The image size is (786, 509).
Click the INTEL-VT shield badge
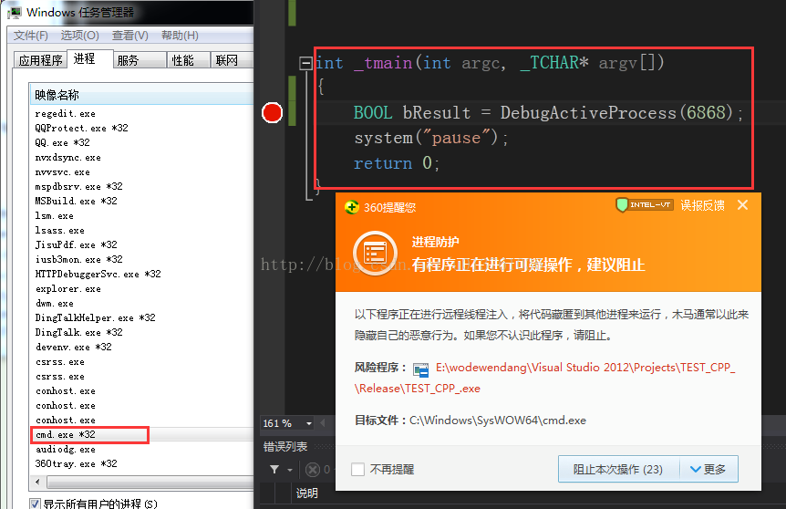[644, 204]
